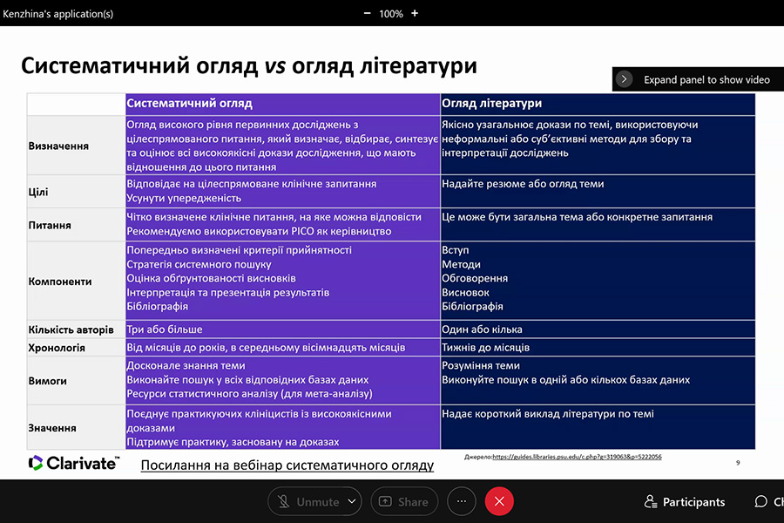The width and height of the screenshot is (784, 523).
Task: Open the Participants panel
Action: (x=685, y=501)
